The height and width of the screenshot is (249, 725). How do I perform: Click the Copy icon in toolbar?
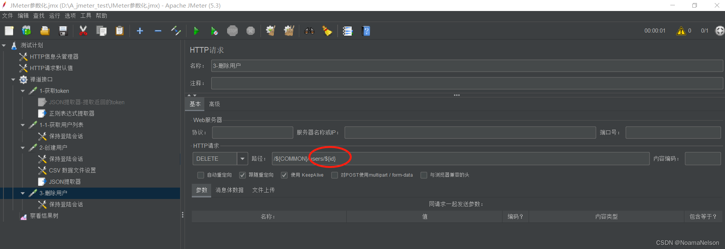[101, 31]
